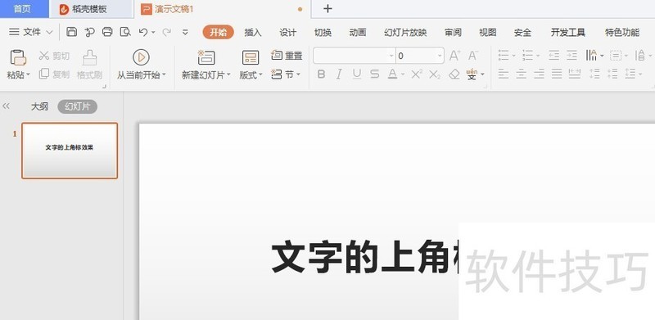Start slideshow from current slide icon
The width and height of the screenshot is (655, 320).
pyautogui.click(x=141, y=57)
